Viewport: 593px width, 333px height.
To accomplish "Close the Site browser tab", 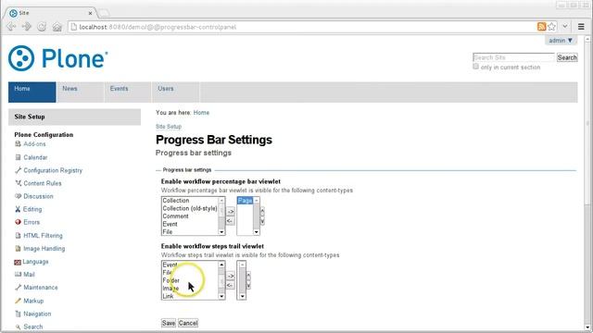I will pos(90,13).
